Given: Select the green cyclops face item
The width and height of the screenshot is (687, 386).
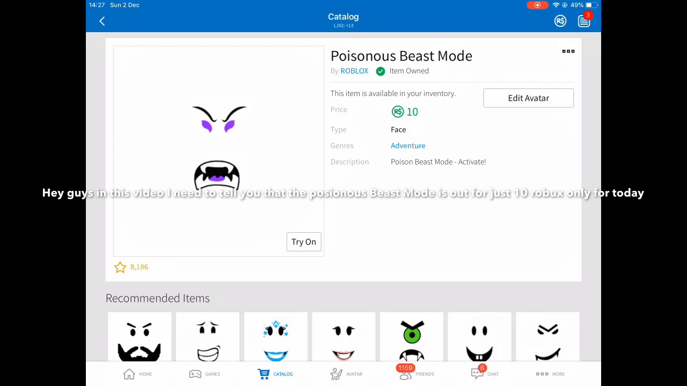Looking at the screenshot, I should 412,337.
